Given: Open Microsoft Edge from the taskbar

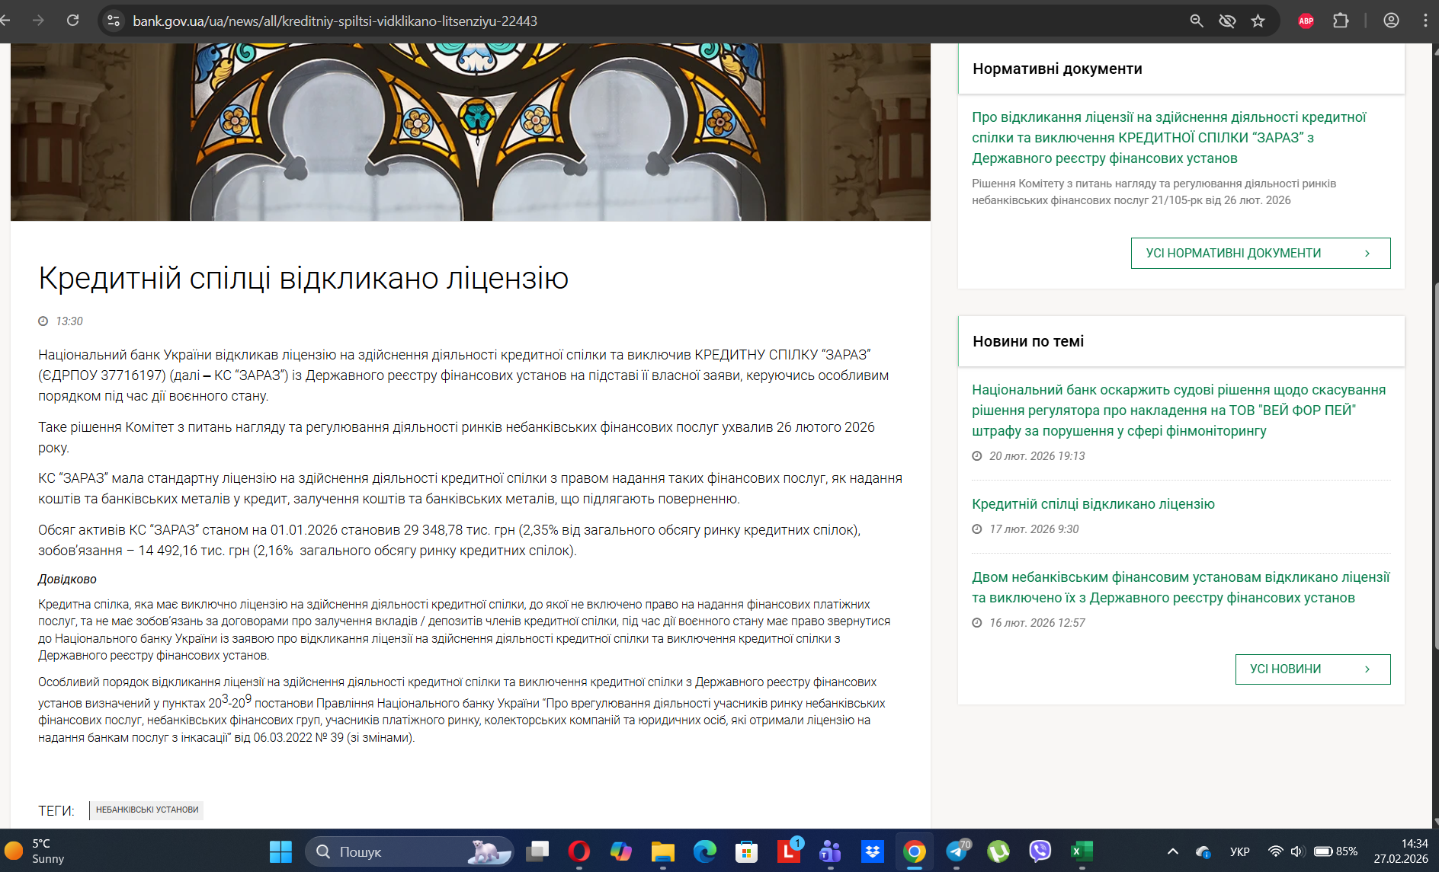Looking at the screenshot, I should (x=705, y=851).
